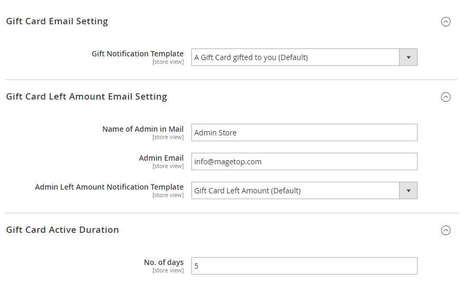The width and height of the screenshot is (464, 295).
Task: Click Gift Card Left Amount Email Setting heading
Action: [86, 97]
